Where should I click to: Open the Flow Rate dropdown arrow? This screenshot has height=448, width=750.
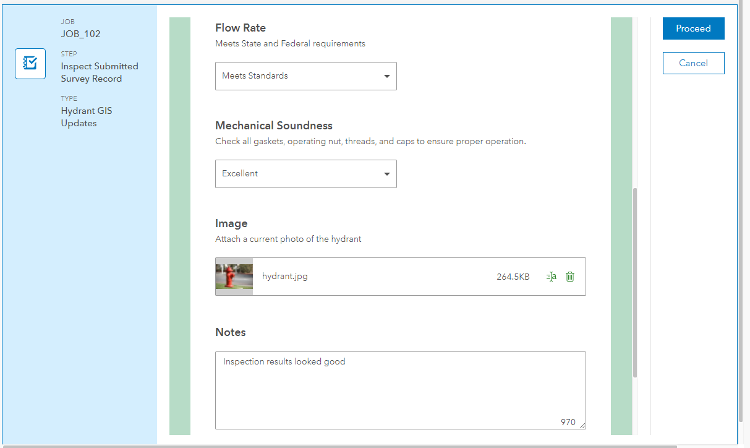point(386,76)
